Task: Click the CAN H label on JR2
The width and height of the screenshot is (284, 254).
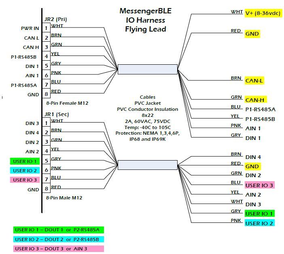Action: click(31, 47)
